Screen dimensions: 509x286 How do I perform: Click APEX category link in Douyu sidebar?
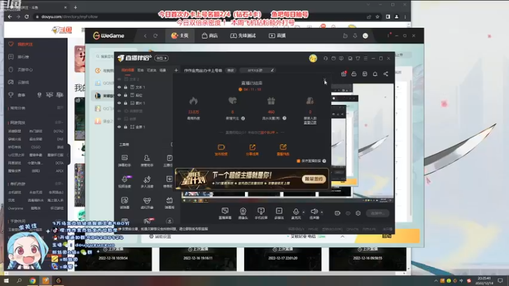pos(59,171)
